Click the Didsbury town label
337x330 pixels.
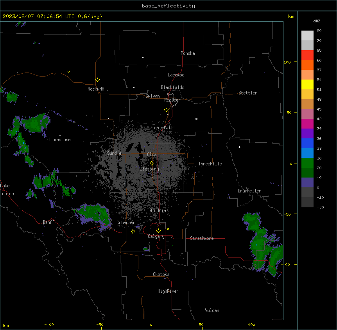point(150,169)
